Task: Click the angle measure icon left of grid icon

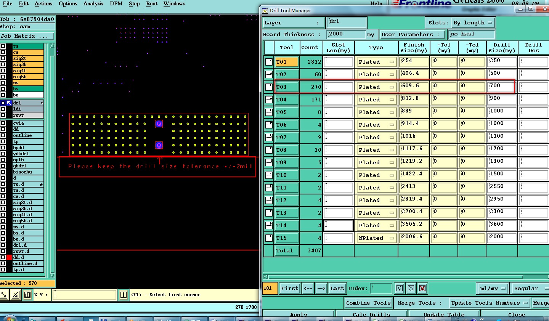Action: click(x=15, y=295)
